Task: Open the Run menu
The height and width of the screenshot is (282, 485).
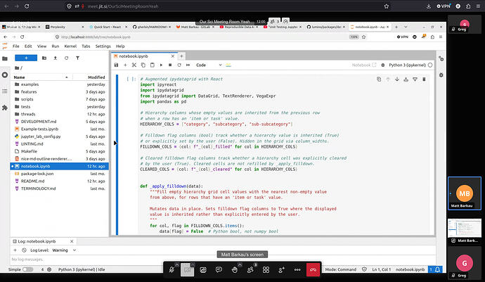Action: (x=56, y=46)
